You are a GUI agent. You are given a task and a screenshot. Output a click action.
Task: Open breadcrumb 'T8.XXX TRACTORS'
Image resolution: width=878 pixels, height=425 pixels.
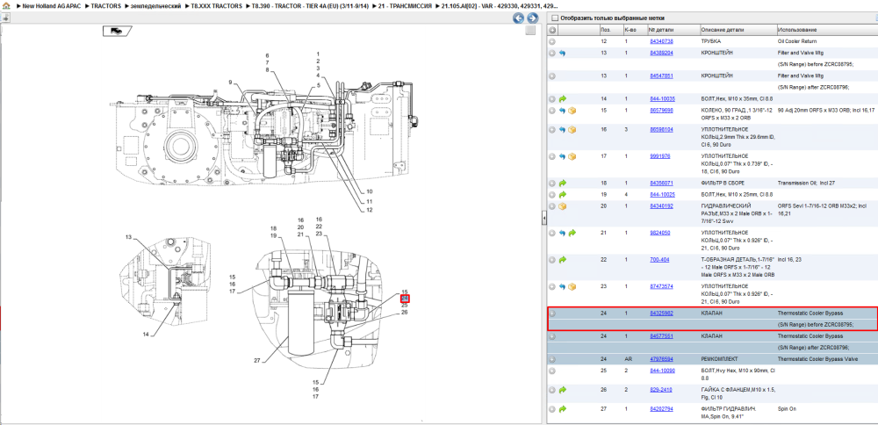[x=216, y=5]
